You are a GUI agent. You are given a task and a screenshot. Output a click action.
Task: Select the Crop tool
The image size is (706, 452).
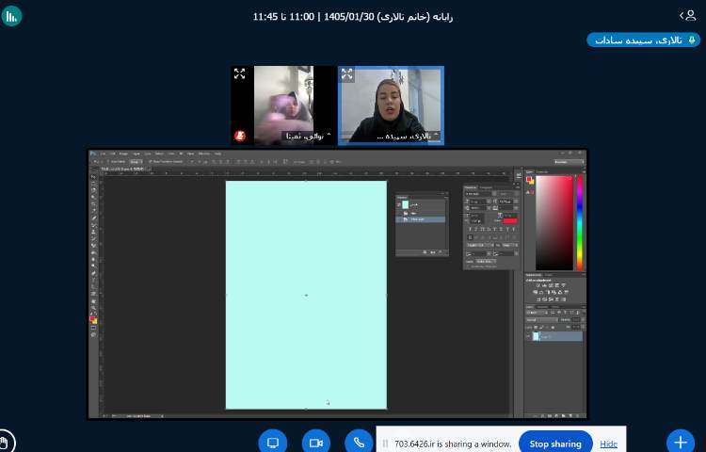pyautogui.click(x=93, y=204)
